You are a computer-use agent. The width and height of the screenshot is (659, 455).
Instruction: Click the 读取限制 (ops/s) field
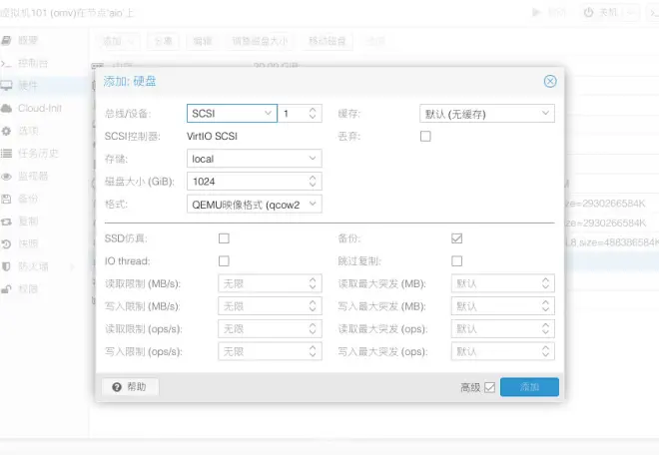point(270,329)
